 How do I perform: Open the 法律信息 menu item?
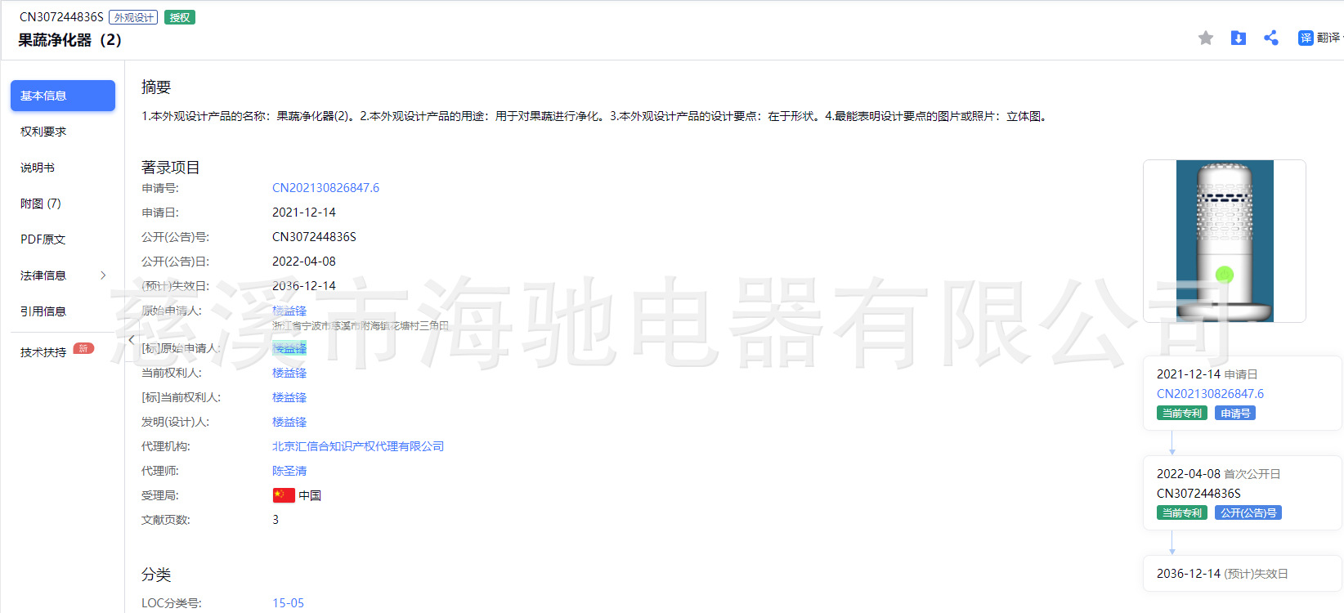pos(43,275)
